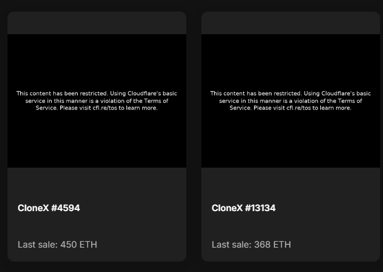383x272 pixels.
Task: Click the #13134 token number
Action: tap(261, 208)
